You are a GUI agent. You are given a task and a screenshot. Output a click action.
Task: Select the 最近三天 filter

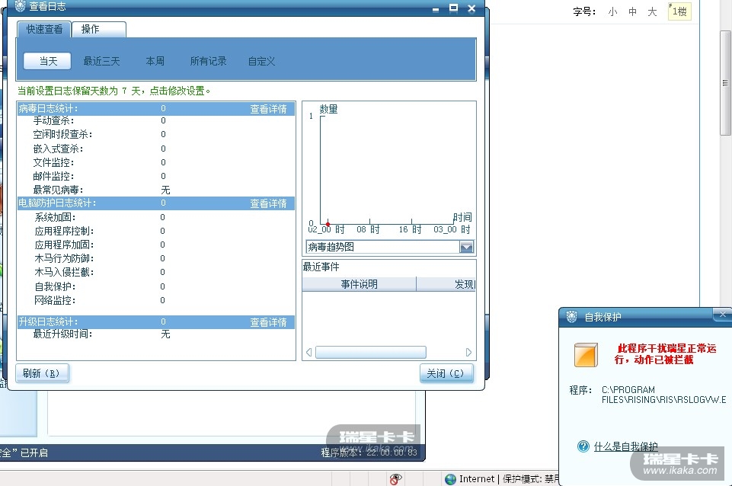(101, 61)
